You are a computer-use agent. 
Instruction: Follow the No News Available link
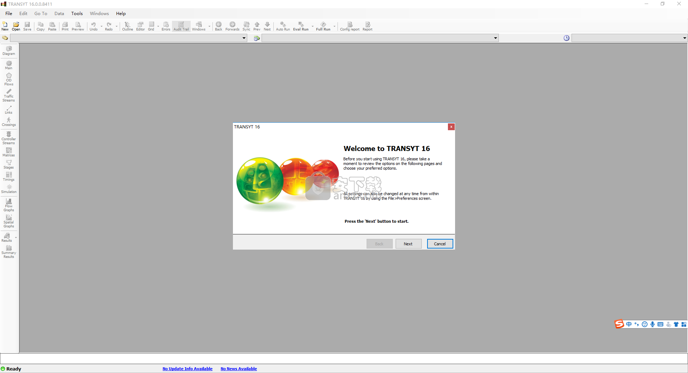coord(239,369)
